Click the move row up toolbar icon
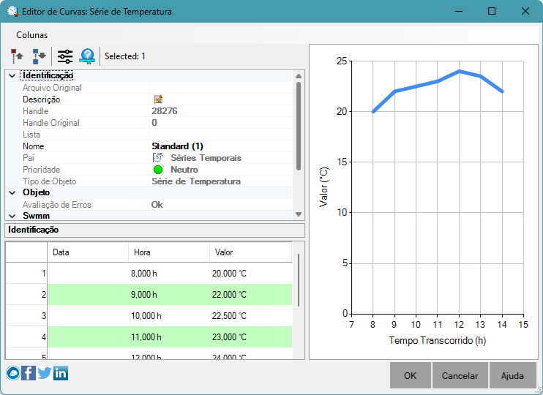543x395 pixels. point(17,56)
